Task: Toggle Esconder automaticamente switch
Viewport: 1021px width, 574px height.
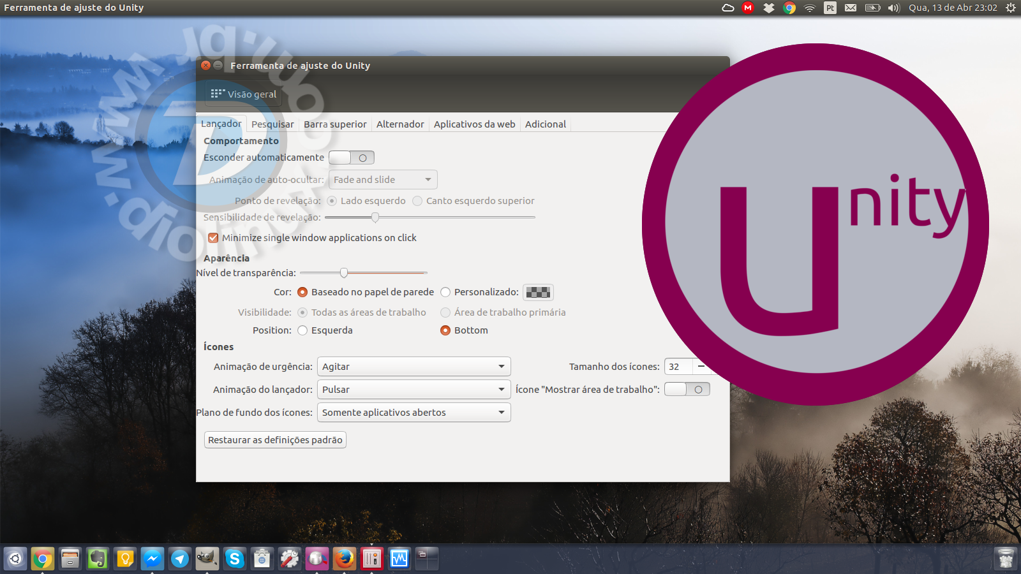Action: point(352,158)
